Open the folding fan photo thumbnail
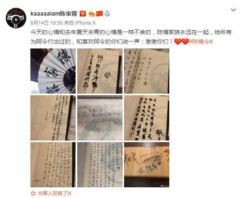The width and height of the screenshot is (242, 198). (x=53, y=71)
